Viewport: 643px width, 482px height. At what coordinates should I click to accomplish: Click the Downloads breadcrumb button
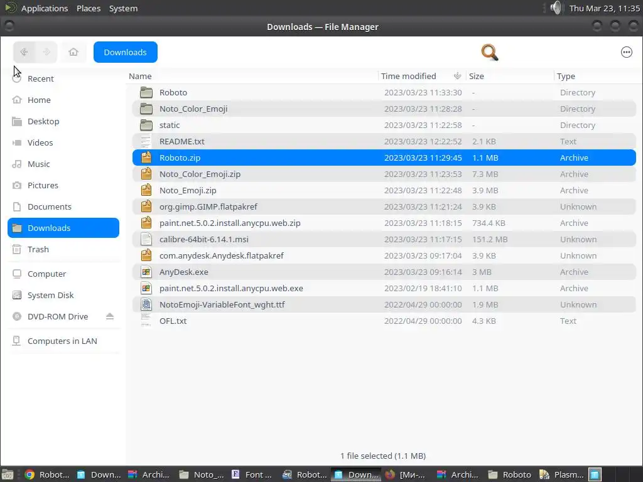tap(126, 52)
